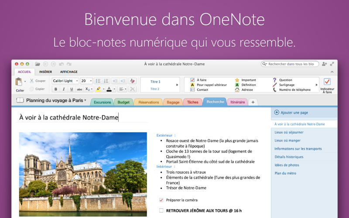This screenshot has width=349, height=218.
Task: Open the Budget section tab
Action: click(123, 102)
